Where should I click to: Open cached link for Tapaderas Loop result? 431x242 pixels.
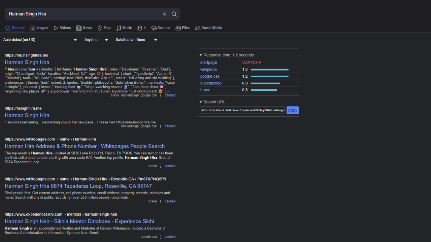[x=170, y=201]
